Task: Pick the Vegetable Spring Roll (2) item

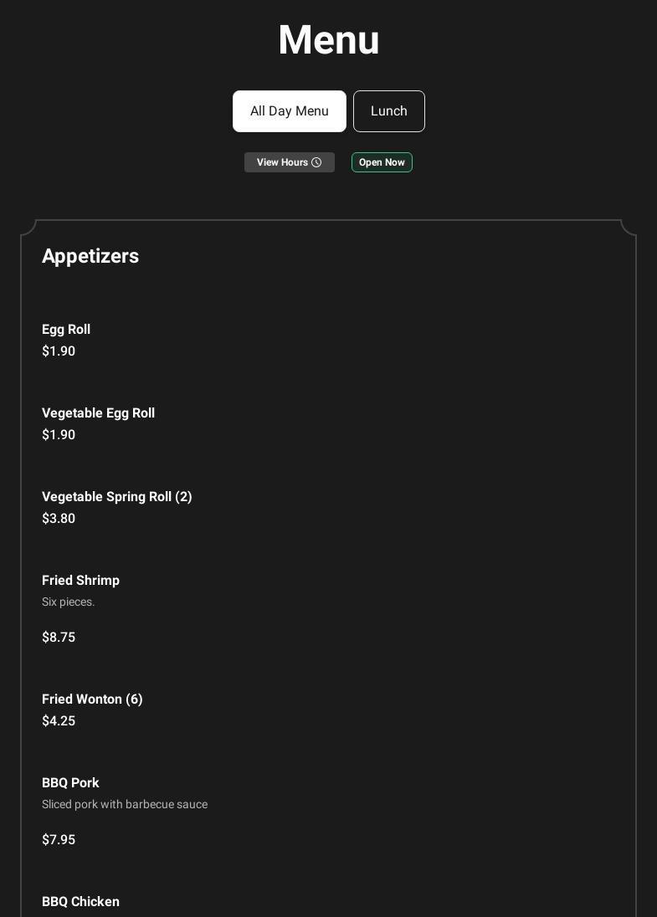Action: 117,497
